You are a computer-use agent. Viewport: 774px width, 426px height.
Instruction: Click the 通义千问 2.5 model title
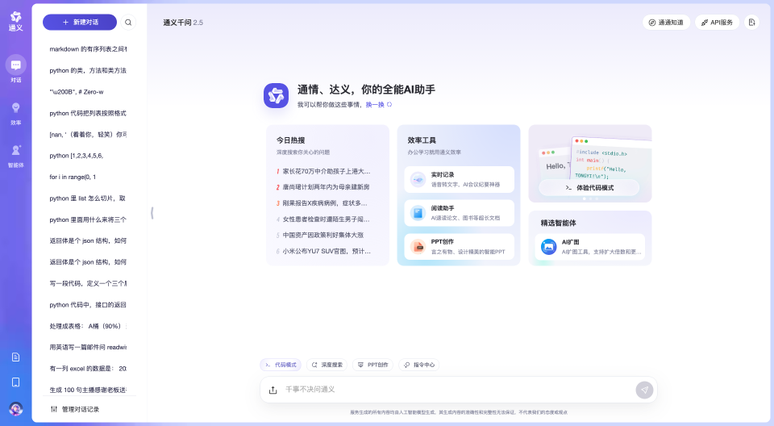click(183, 23)
